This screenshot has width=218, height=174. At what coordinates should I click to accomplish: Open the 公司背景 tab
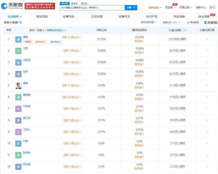(15, 17)
